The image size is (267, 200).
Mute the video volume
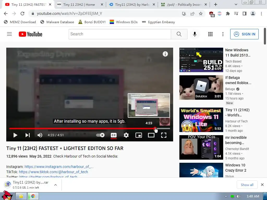tap(40, 135)
